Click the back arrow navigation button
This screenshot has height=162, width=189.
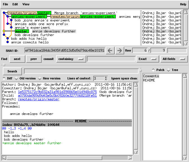(x=110, y=51)
